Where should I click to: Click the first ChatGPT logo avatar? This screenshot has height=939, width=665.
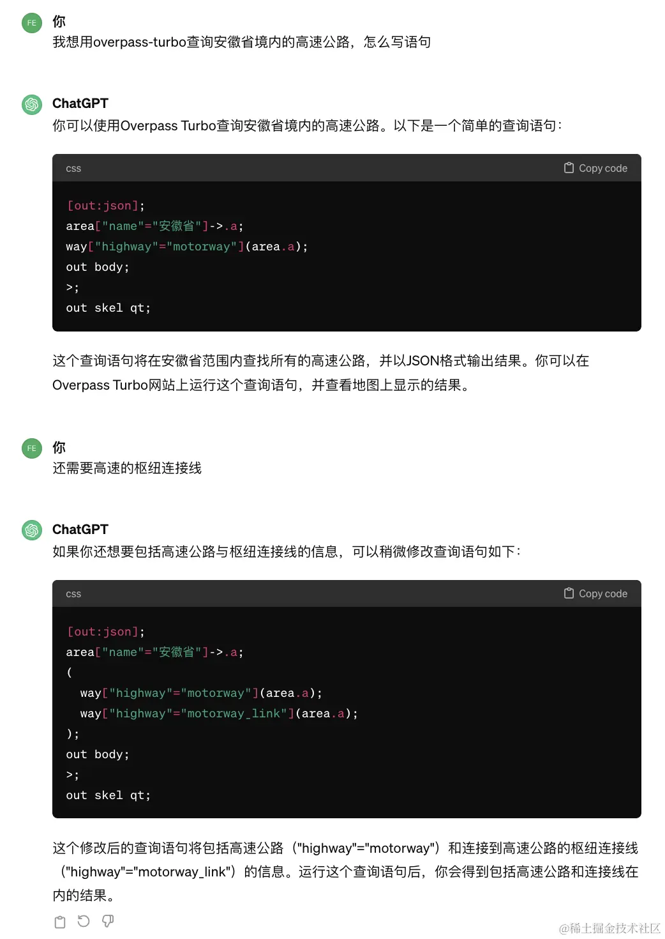coord(32,104)
